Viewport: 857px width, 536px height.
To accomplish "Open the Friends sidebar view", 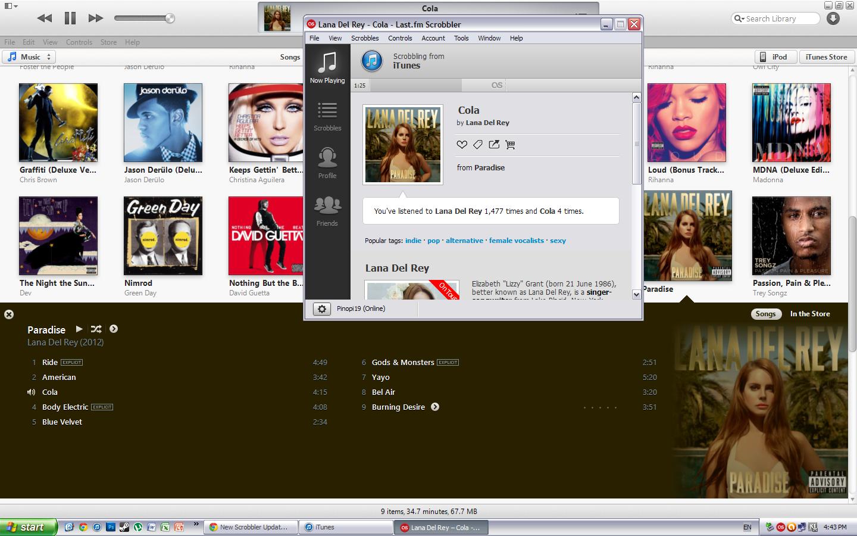I will [x=327, y=211].
